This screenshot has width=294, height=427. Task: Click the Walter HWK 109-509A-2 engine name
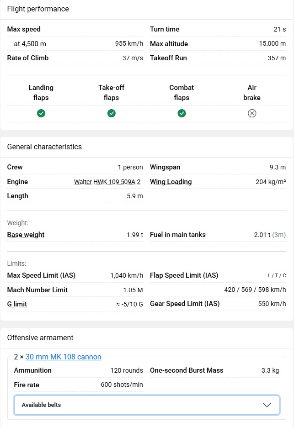click(107, 182)
